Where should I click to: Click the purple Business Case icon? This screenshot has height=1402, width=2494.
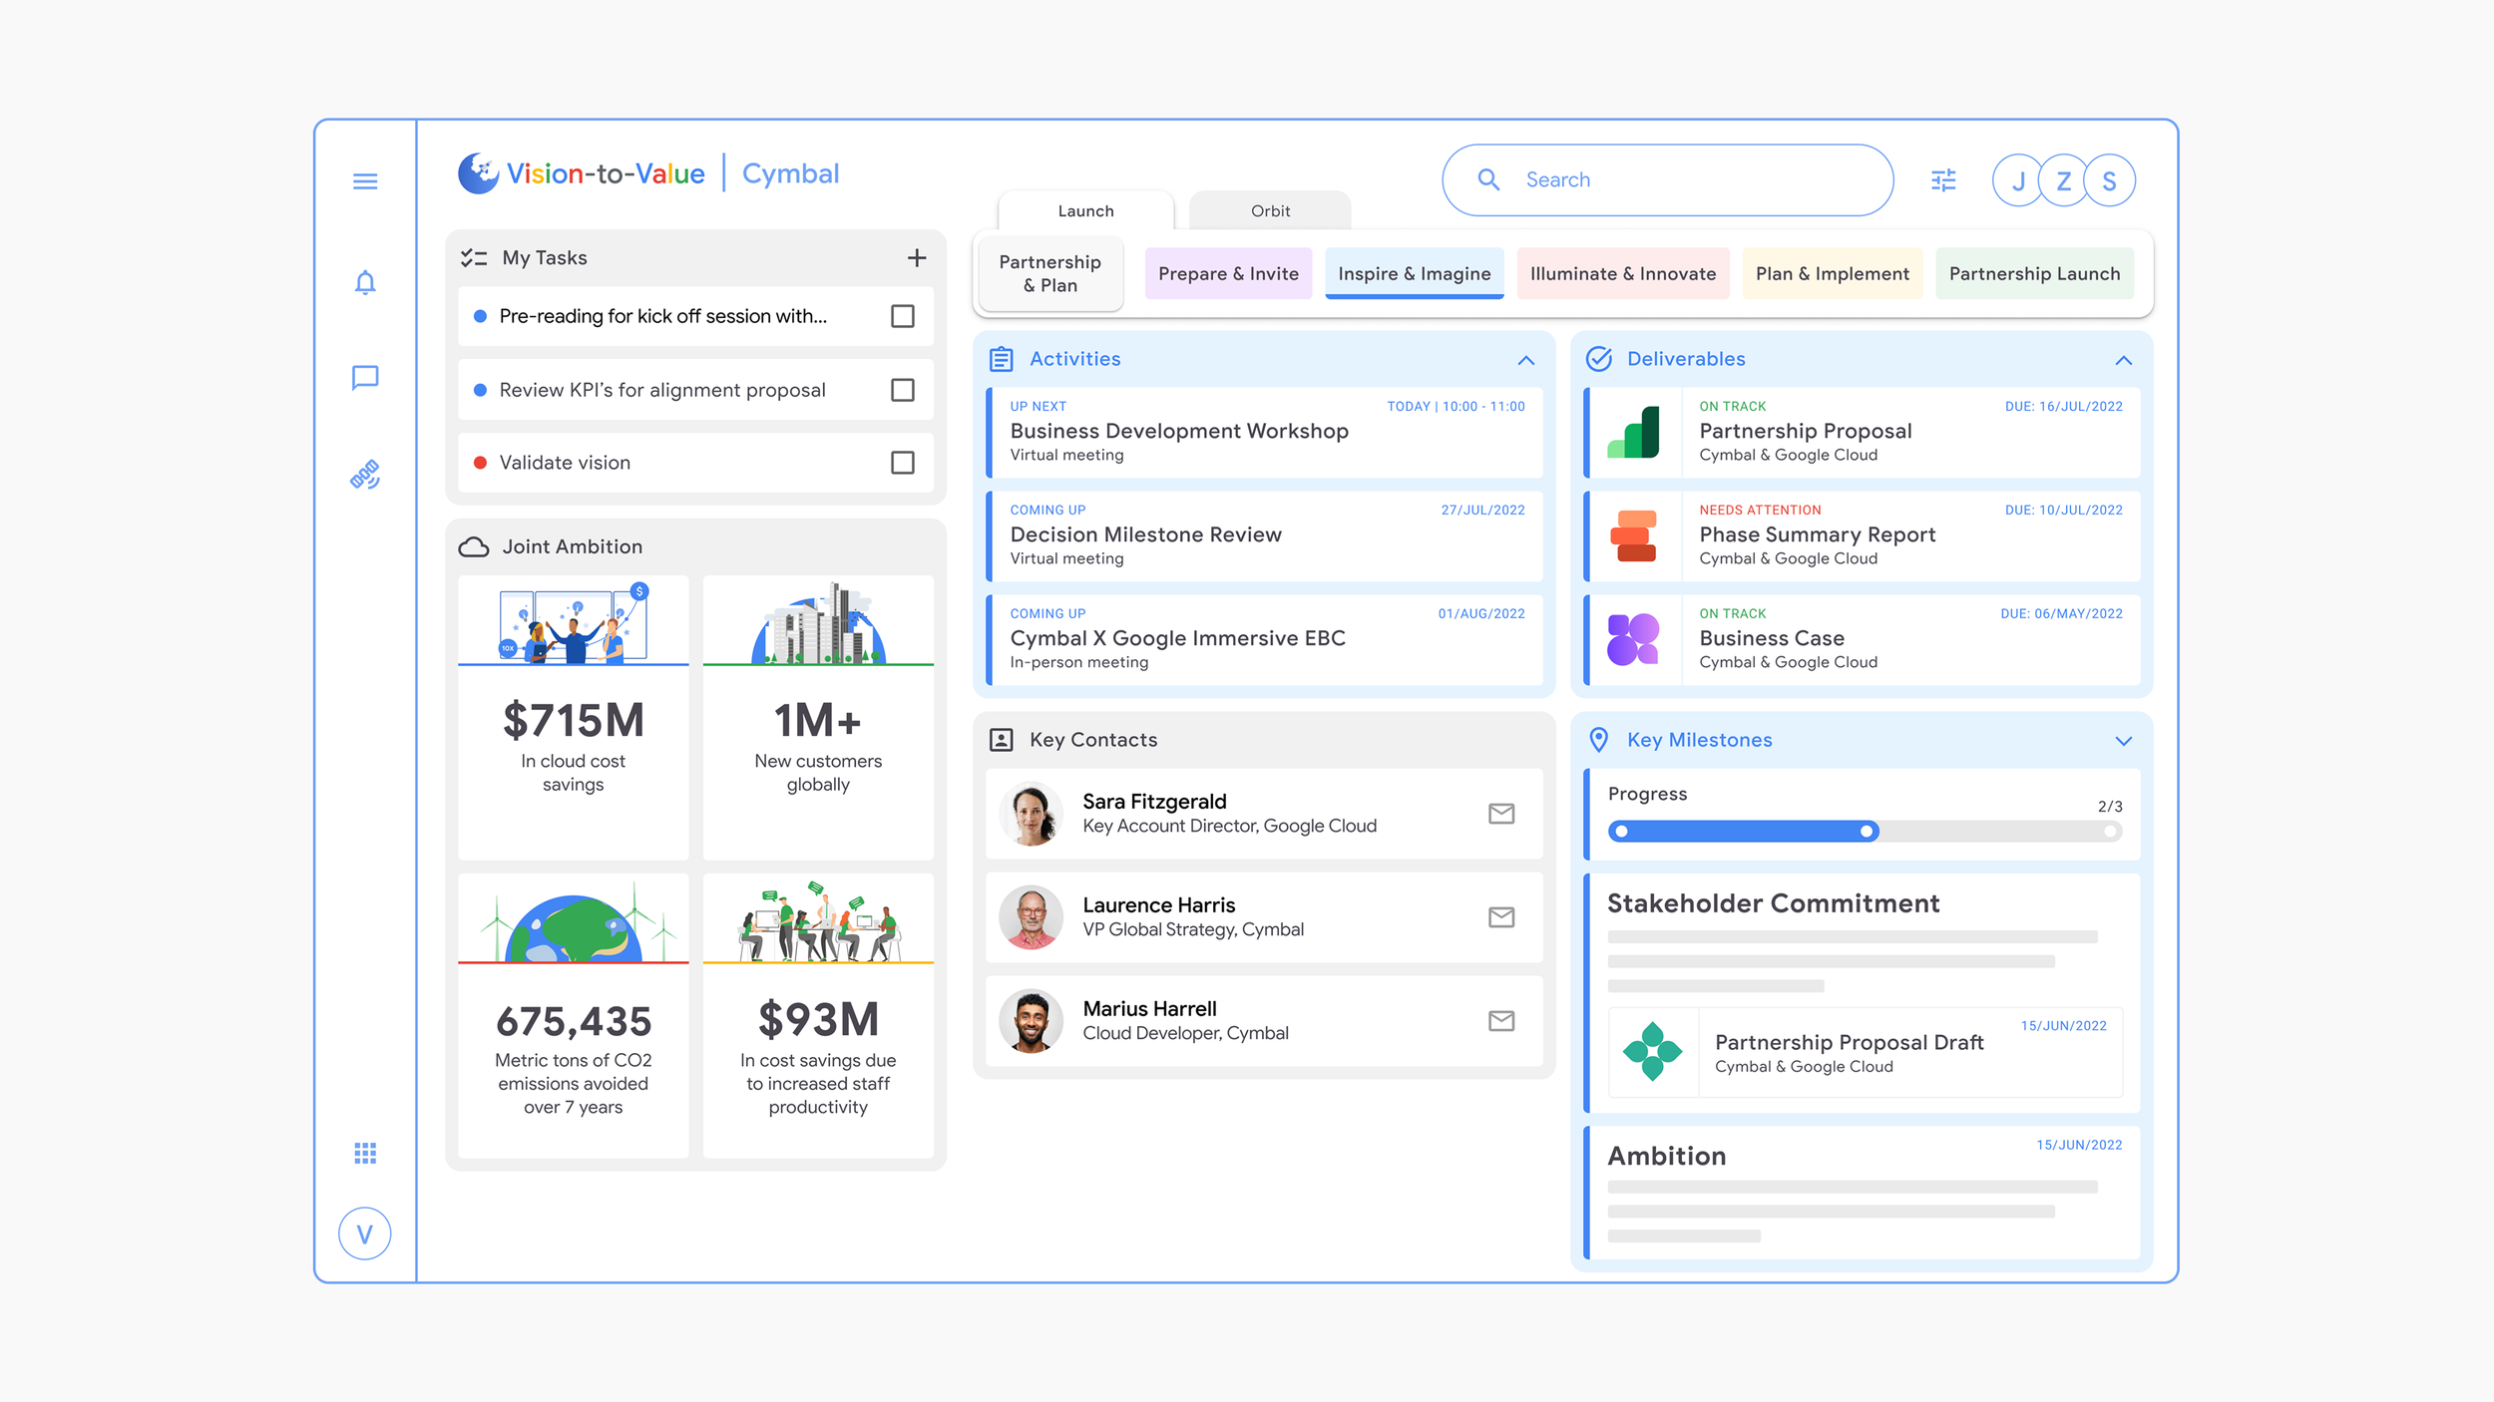click(x=1634, y=639)
